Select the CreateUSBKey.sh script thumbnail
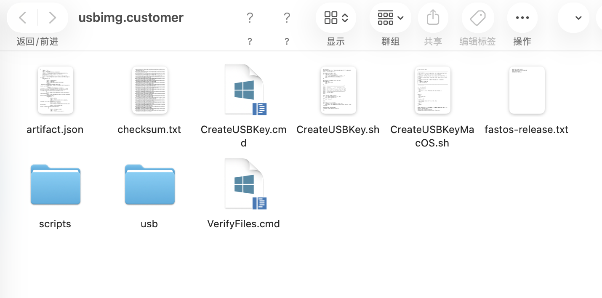This screenshot has height=298, width=602. pos(338,90)
